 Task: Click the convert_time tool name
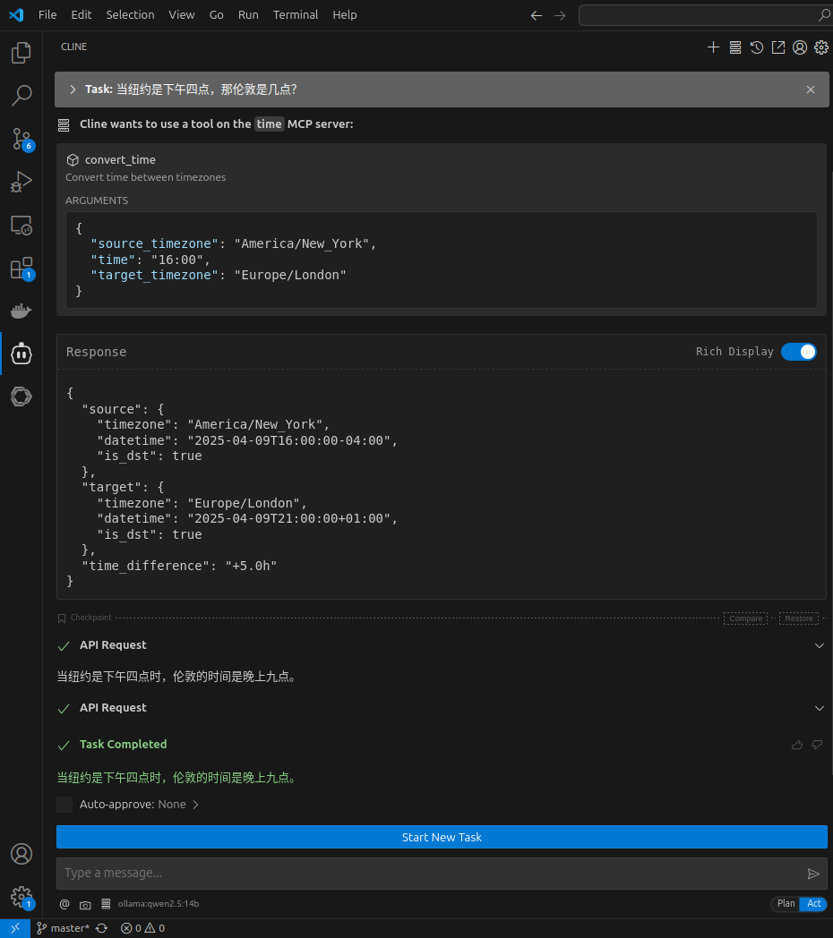point(120,159)
